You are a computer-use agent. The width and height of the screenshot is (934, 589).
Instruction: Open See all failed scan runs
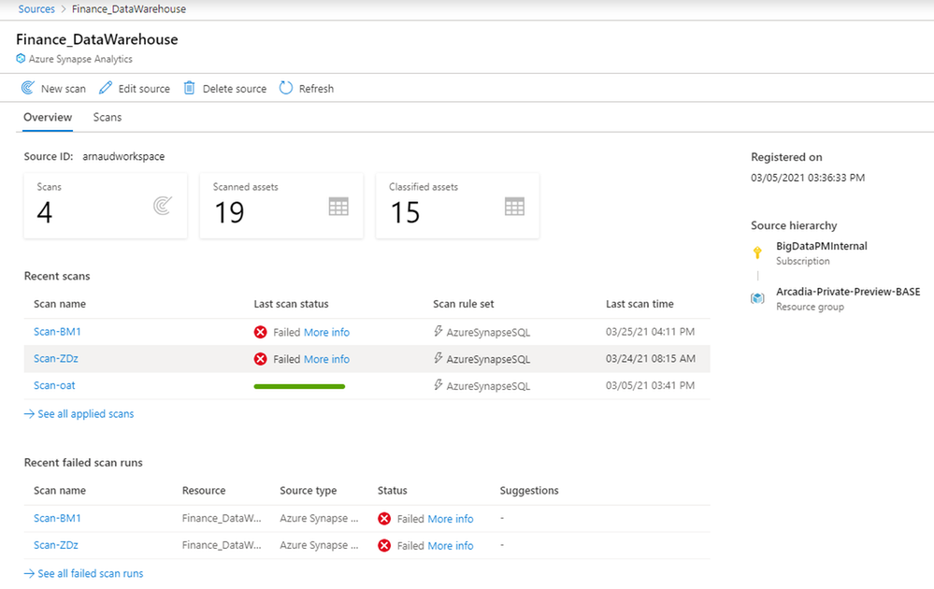(x=90, y=573)
